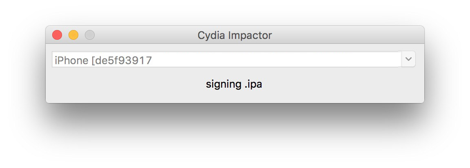Expand the device selection dropdown arrow
The image size is (470, 168).
click(x=408, y=59)
